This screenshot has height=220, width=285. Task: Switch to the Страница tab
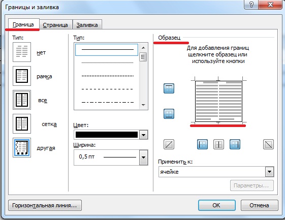[55, 25]
